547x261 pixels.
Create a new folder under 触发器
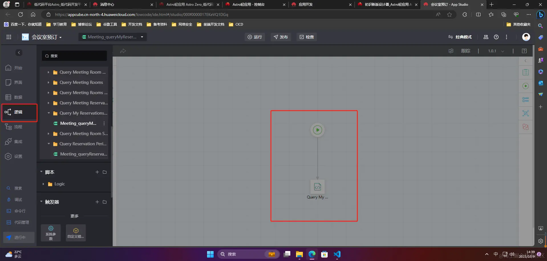[x=105, y=202]
